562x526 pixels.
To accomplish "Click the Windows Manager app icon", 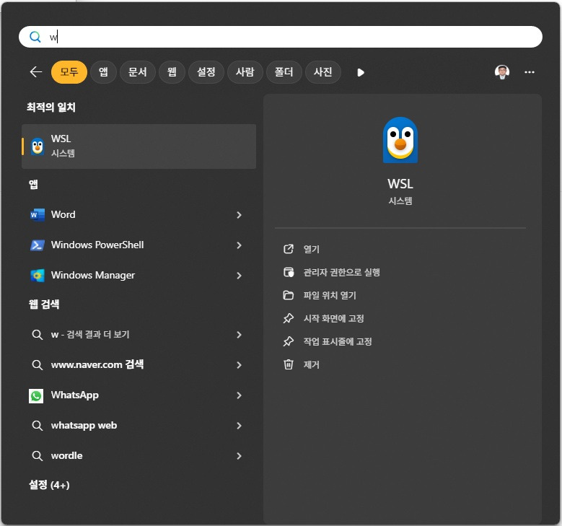I will click(38, 276).
